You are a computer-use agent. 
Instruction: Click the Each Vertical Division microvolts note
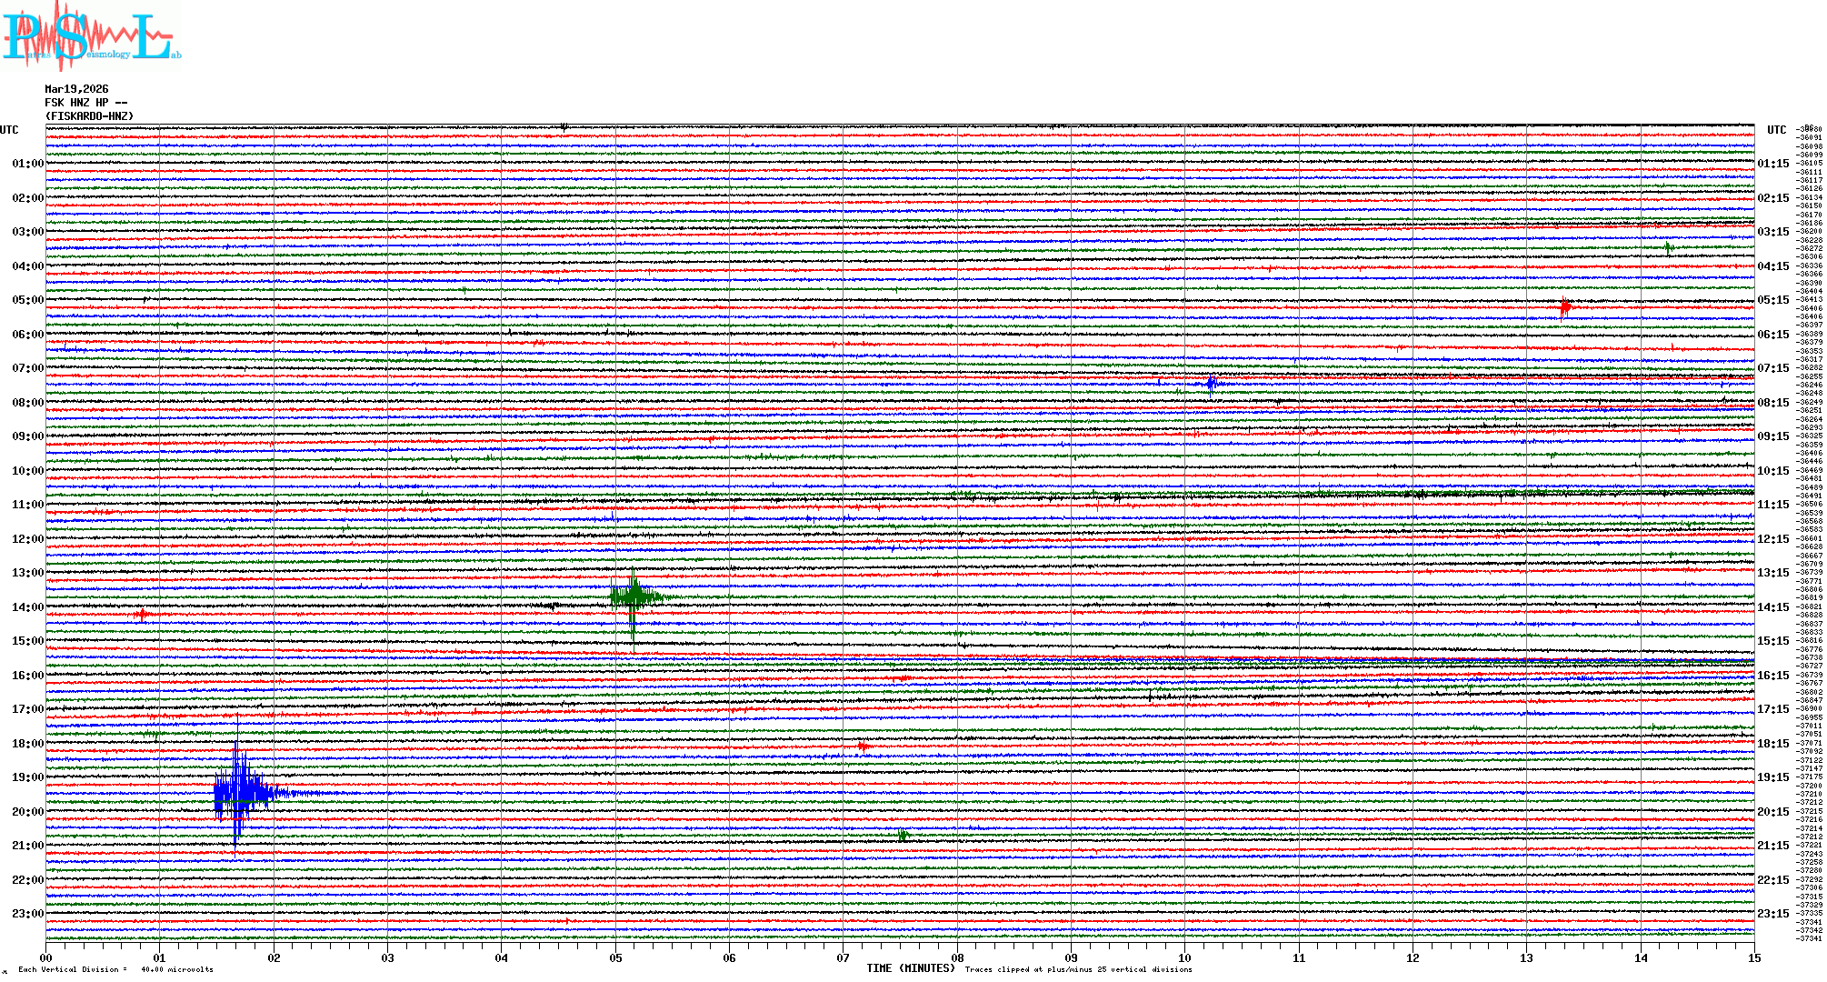pyautogui.click(x=115, y=969)
